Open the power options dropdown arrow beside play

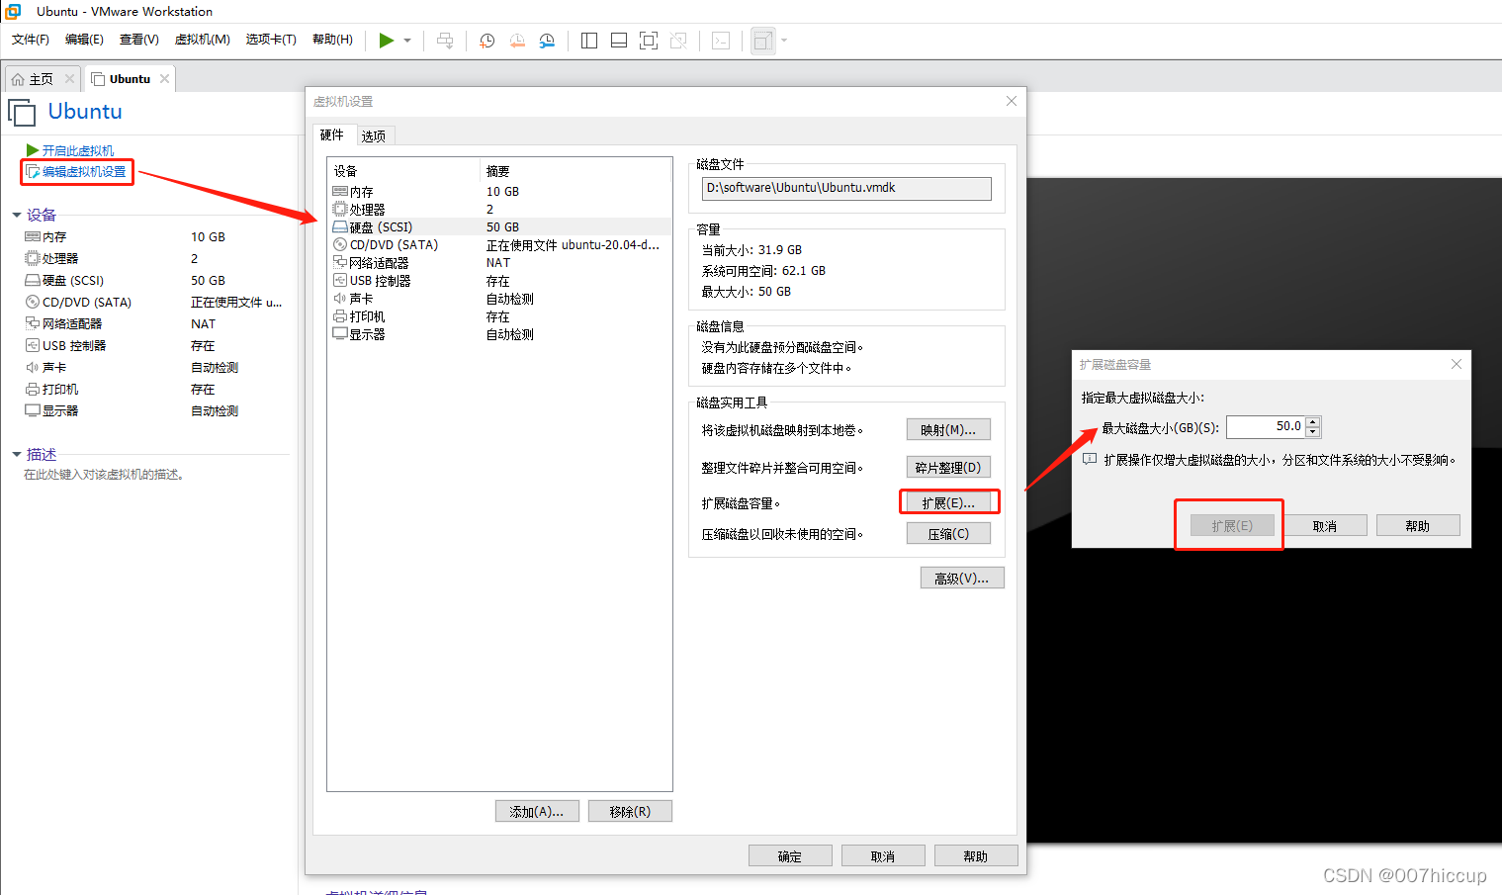(x=407, y=41)
